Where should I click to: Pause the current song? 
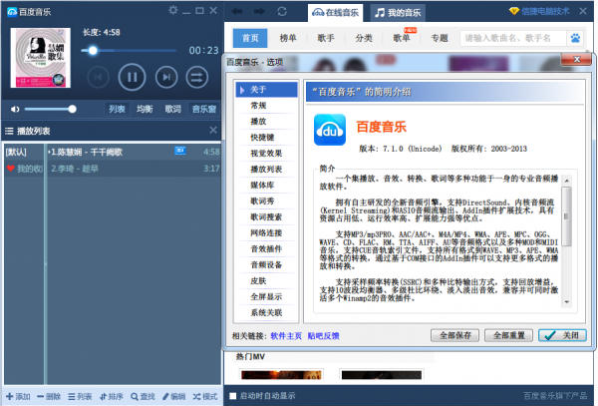(x=132, y=77)
